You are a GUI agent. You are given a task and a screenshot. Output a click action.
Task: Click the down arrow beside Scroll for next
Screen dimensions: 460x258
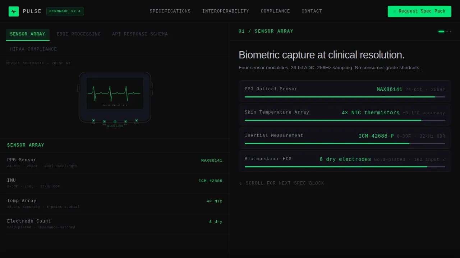click(241, 183)
